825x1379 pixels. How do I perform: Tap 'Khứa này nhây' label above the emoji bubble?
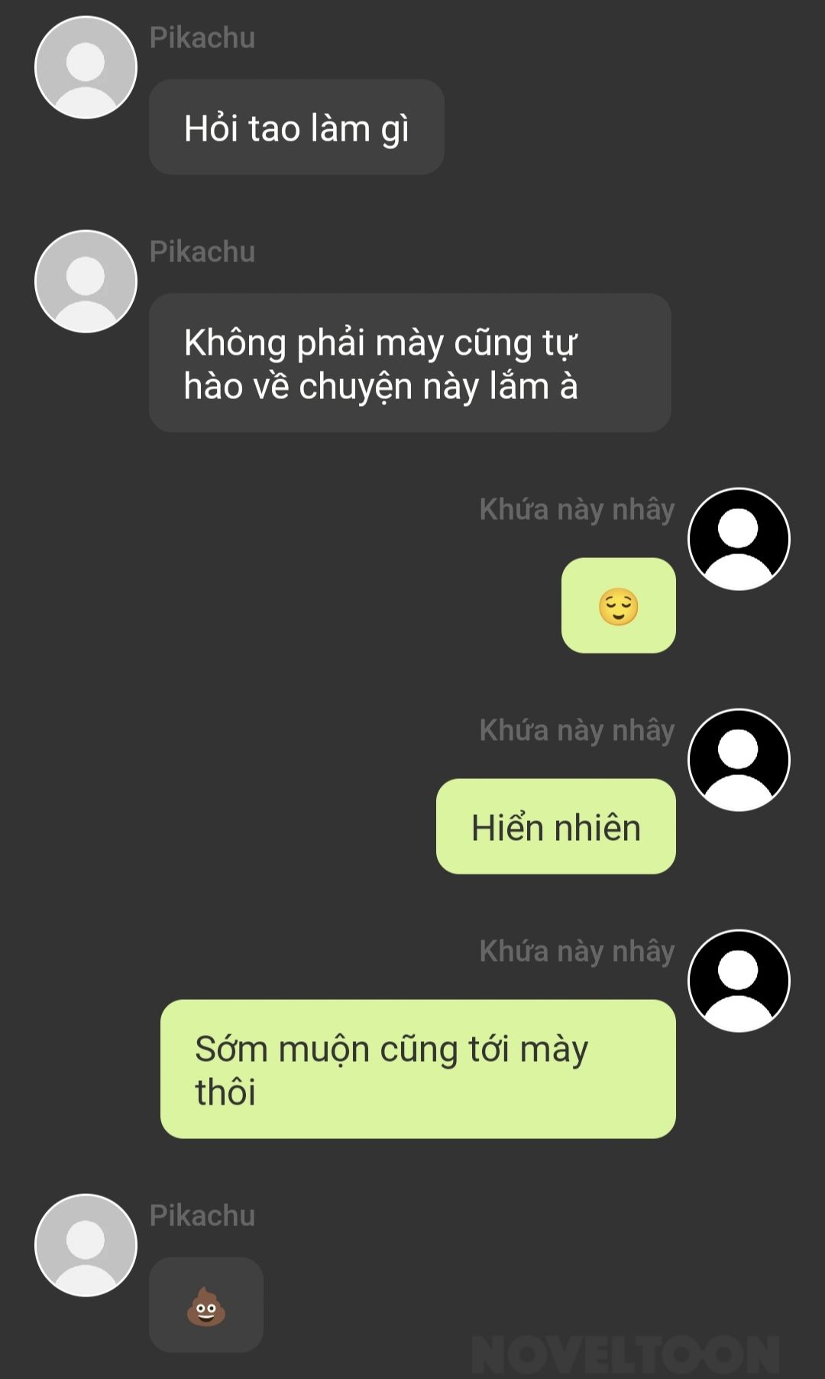tap(577, 510)
